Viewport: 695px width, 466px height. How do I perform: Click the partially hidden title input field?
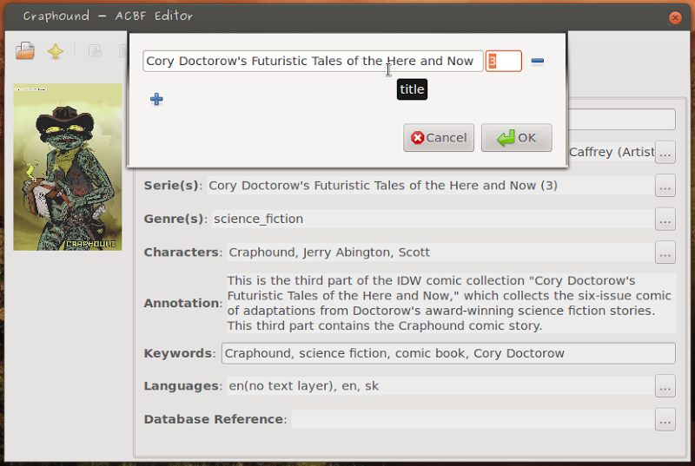(x=622, y=120)
